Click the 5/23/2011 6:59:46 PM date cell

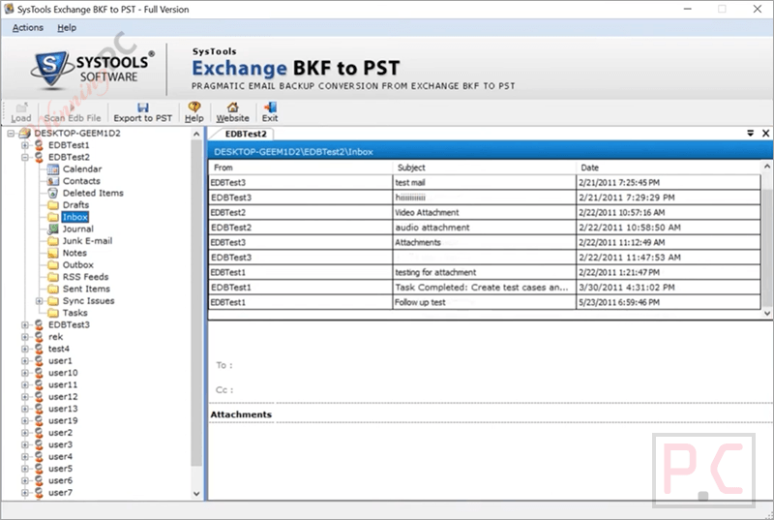click(669, 302)
